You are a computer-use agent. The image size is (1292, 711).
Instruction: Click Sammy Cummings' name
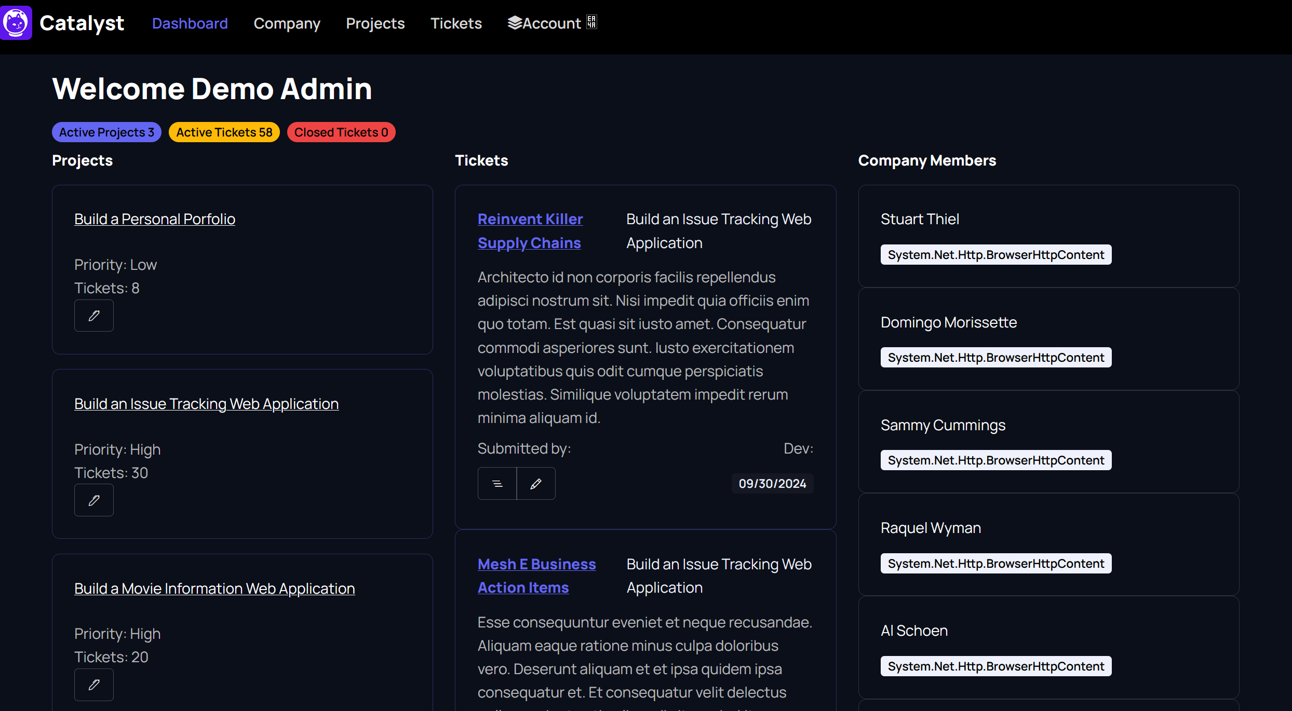(943, 425)
